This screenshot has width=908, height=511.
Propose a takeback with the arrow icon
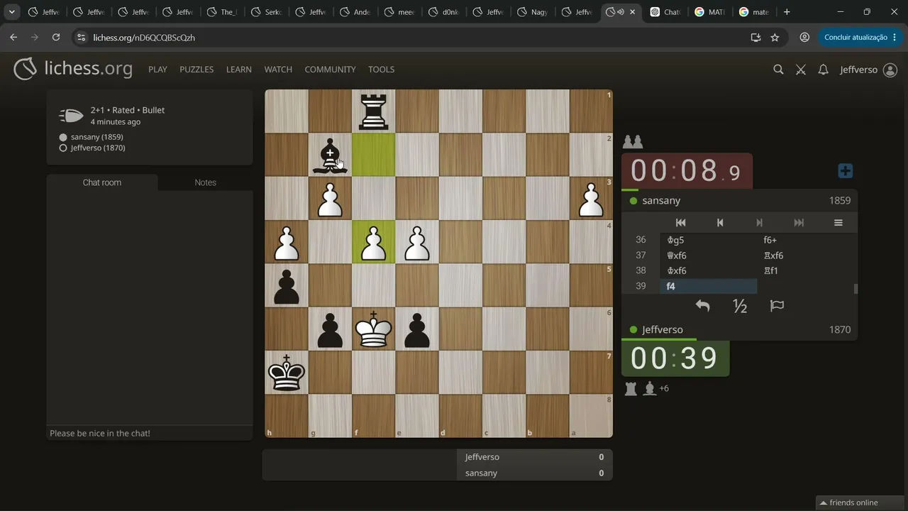point(702,306)
